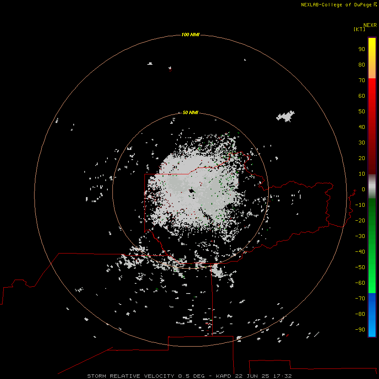The image size is (379, 379).
Task: Click the -40 value on color scale
Action: [360, 252]
